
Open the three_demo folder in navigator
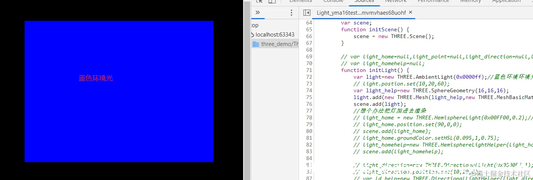tap(280, 44)
